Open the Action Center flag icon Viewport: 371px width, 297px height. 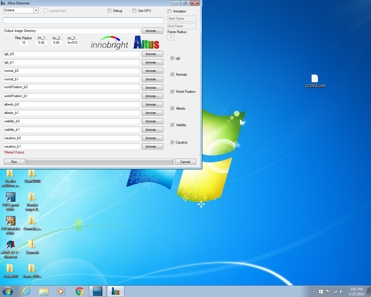[x=328, y=291]
